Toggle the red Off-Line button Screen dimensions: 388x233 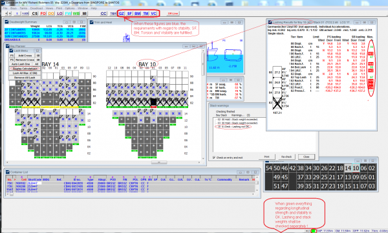[173, 14]
